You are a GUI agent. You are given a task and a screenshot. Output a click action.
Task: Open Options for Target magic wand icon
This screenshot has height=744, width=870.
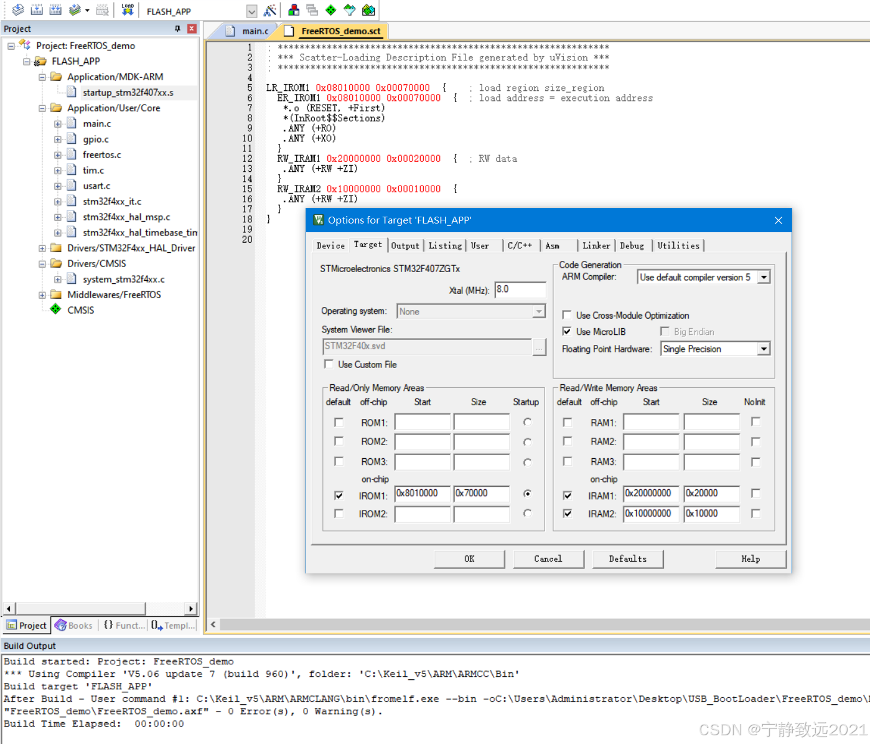point(269,10)
